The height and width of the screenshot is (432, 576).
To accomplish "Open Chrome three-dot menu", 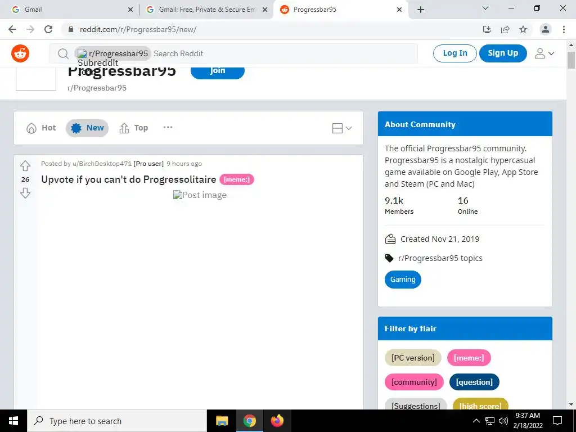I will [564, 29].
